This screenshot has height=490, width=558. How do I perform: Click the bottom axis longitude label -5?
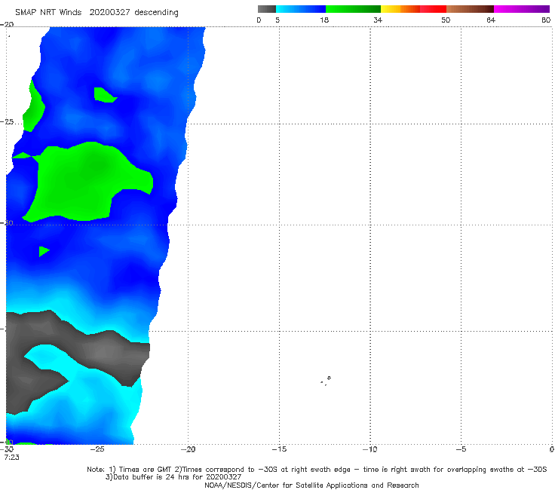pos(461,449)
